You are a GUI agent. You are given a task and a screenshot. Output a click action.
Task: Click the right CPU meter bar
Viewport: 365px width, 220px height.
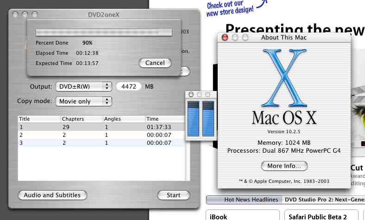point(208,118)
